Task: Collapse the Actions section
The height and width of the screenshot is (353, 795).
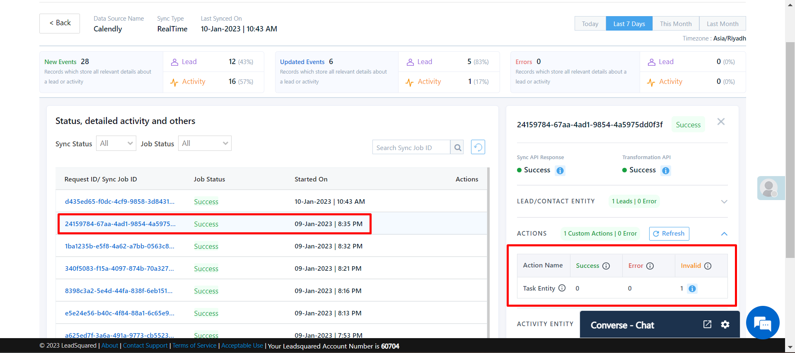Action: click(x=724, y=234)
